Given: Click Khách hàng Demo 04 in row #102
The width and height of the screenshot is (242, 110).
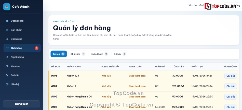Looking at the screenshot, I should pyautogui.click(x=79, y=97).
